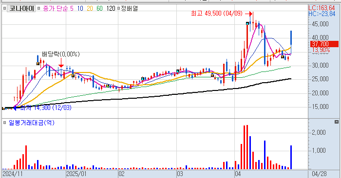The width and height of the screenshot is (341, 178).
Task: Click the 최고 49,500 (04/09) annotation
Action: click(217, 14)
